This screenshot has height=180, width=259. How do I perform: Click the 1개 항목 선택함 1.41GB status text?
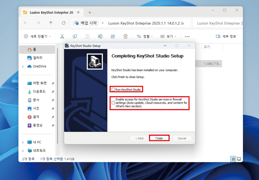57,159
